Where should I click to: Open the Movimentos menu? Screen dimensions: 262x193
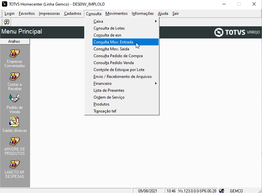tap(117, 13)
